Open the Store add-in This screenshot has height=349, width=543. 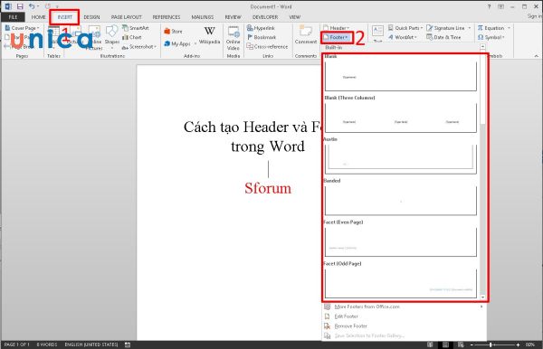[173, 32]
